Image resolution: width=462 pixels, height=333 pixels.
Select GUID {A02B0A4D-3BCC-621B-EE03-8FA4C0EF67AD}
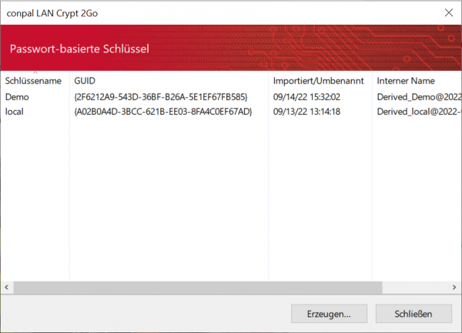click(x=163, y=112)
